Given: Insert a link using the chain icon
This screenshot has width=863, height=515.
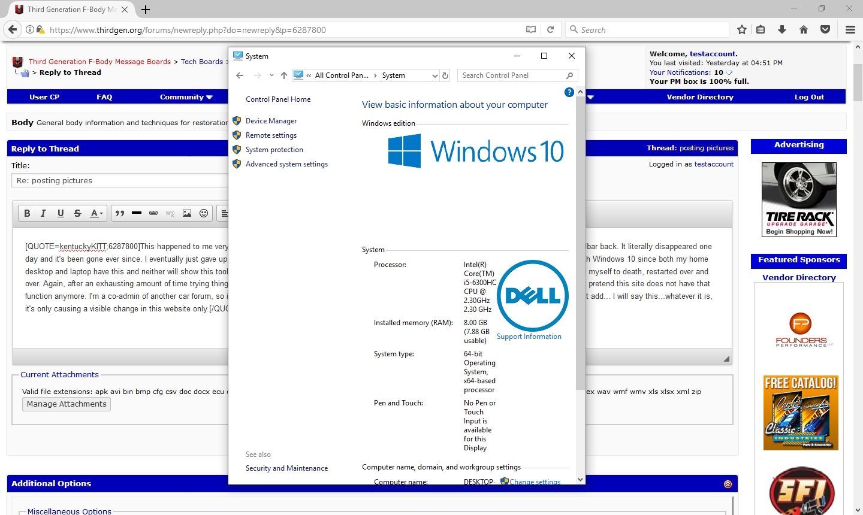Looking at the screenshot, I should click(153, 213).
